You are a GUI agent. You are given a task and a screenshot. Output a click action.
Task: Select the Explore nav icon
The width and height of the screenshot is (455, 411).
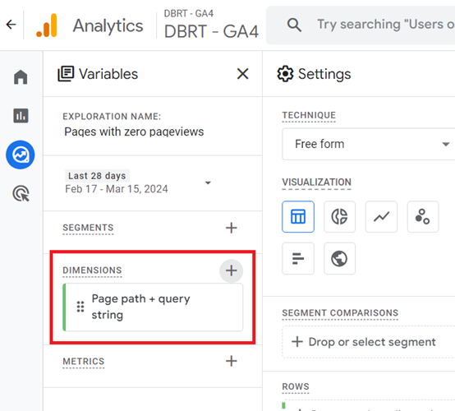point(21,155)
